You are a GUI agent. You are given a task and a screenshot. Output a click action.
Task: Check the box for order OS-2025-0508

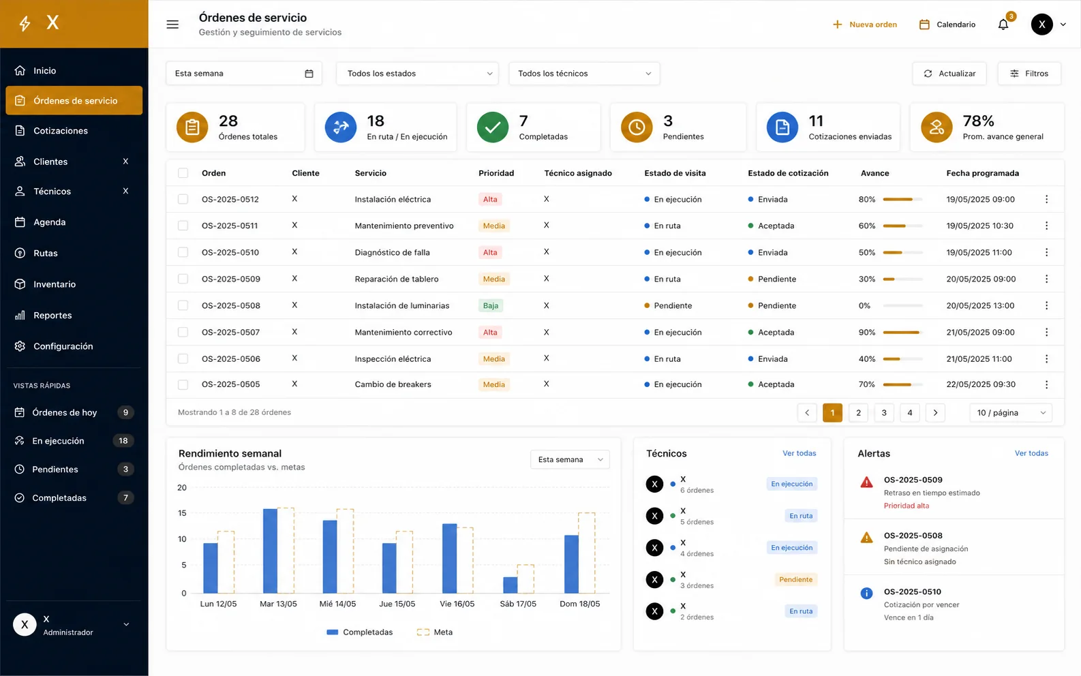(x=183, y=305)
